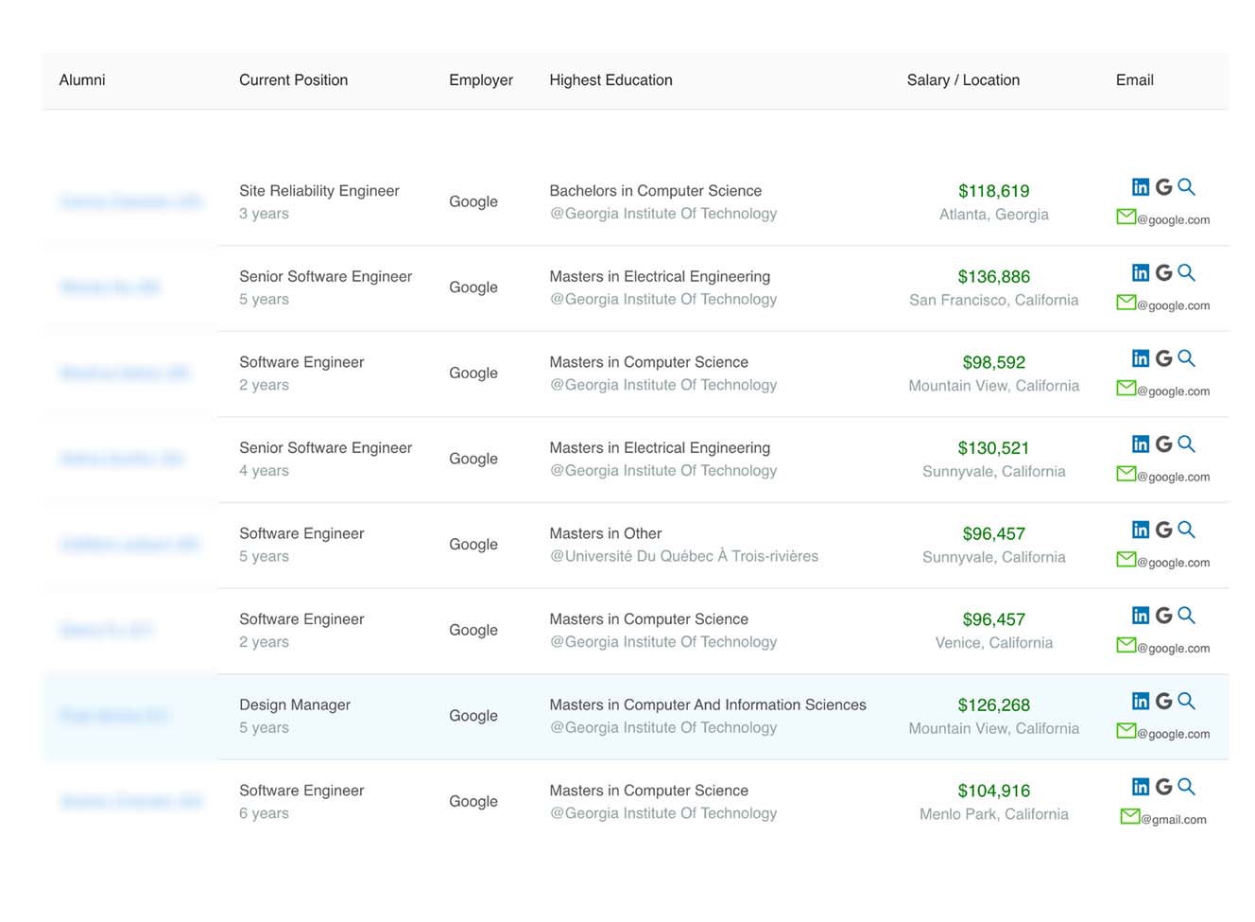This screenshot has width=1255, height=922.
Task: Click the 6 years tenure text
Action: pos(264,813)
